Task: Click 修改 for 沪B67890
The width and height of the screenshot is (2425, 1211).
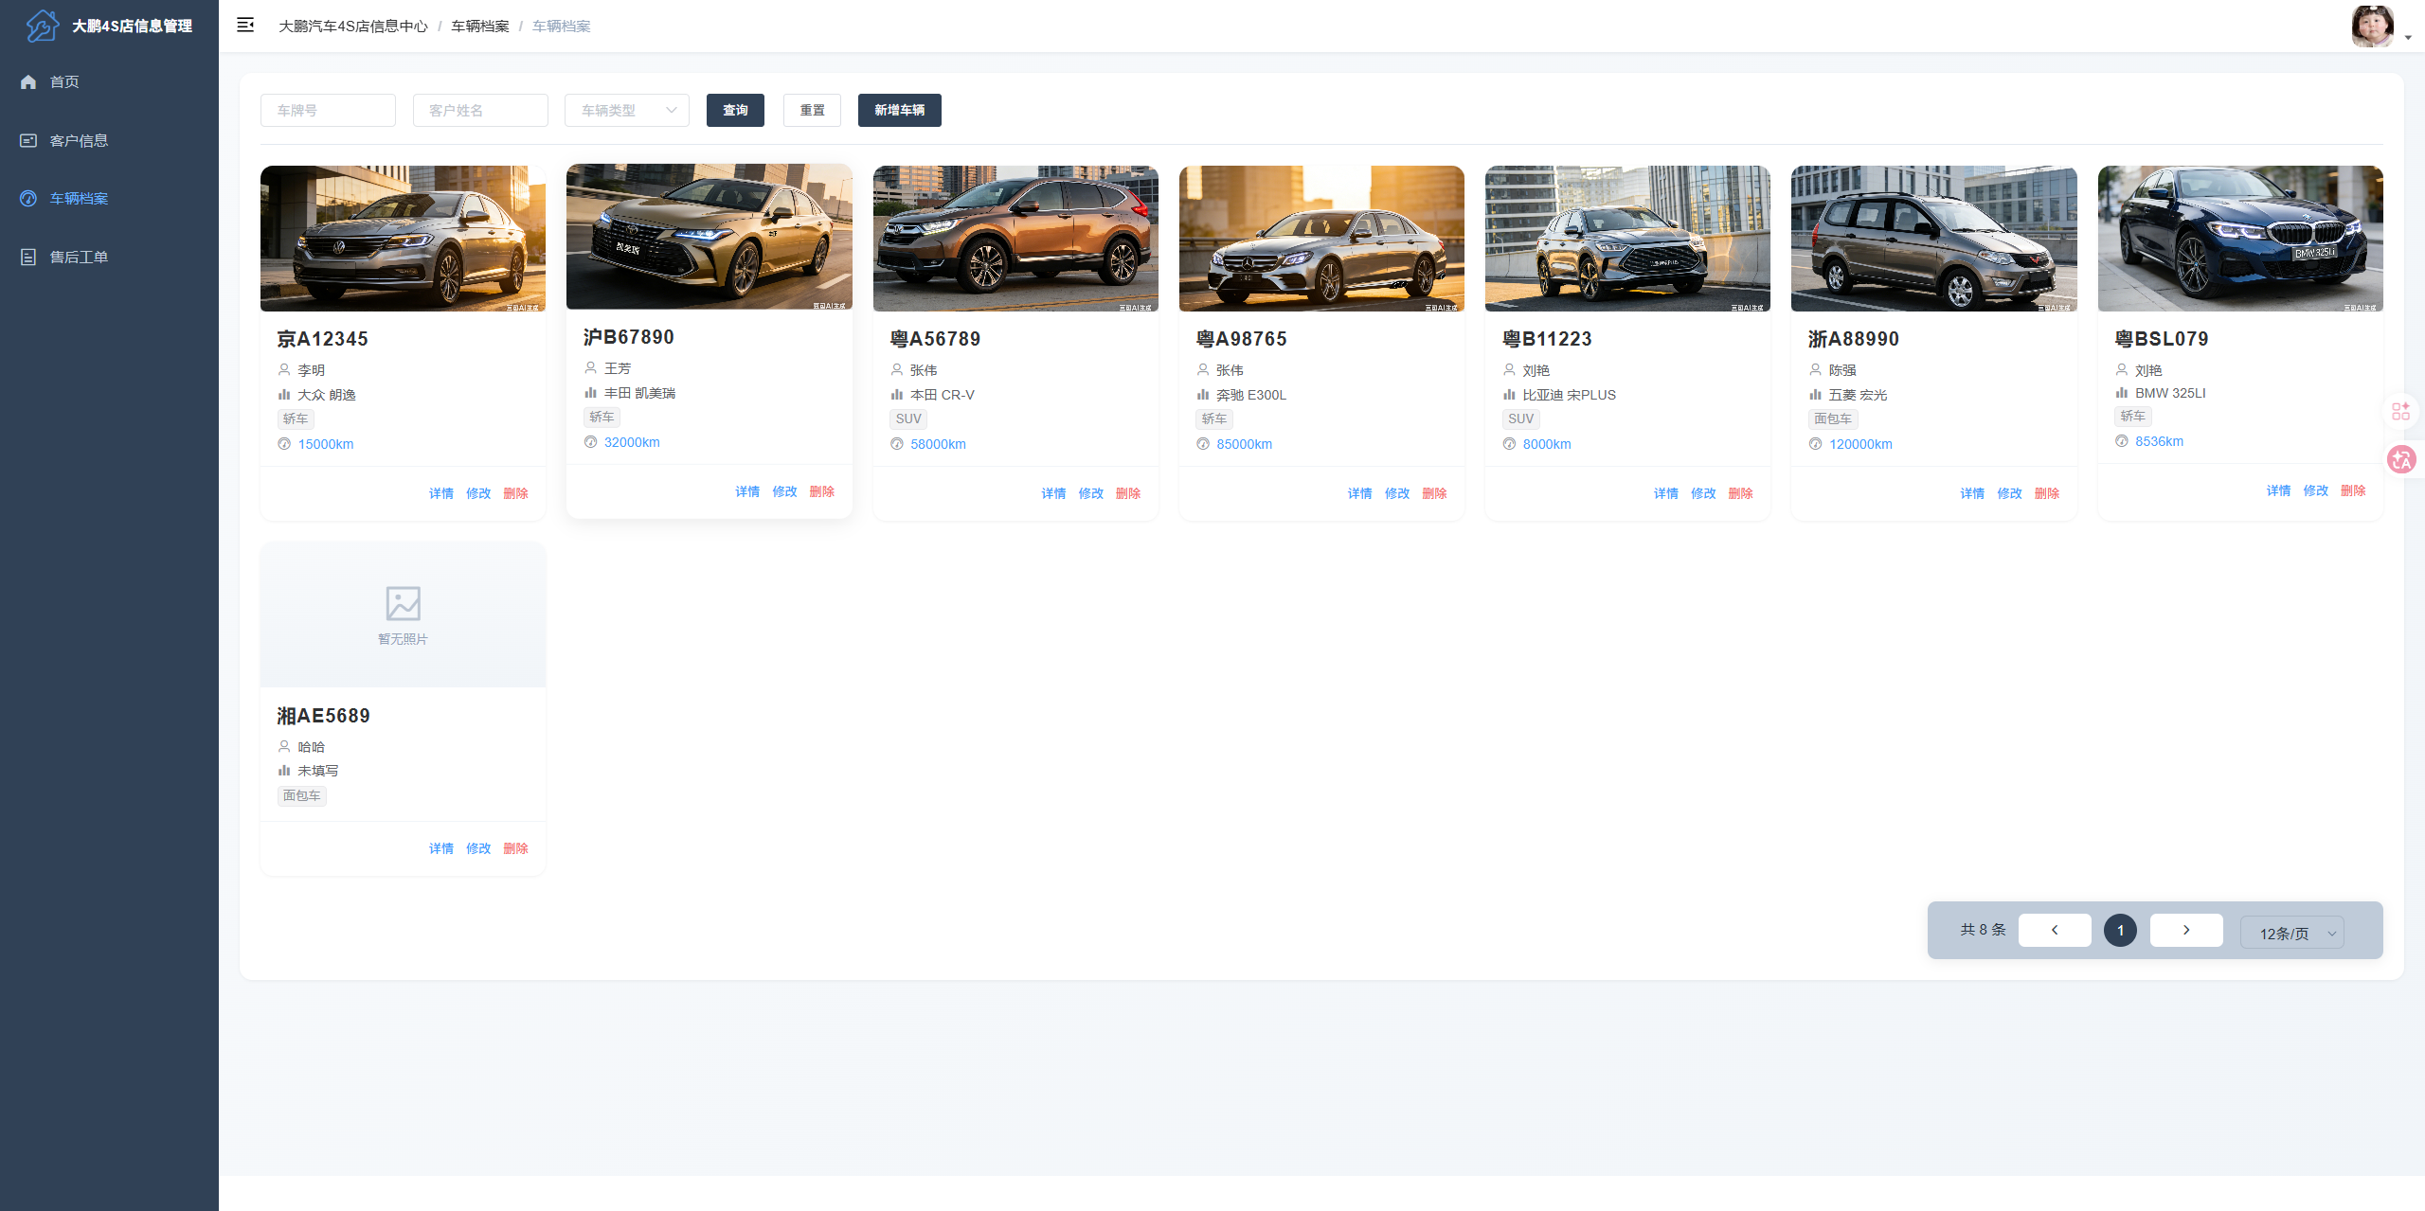Action: tap(784, 491)
